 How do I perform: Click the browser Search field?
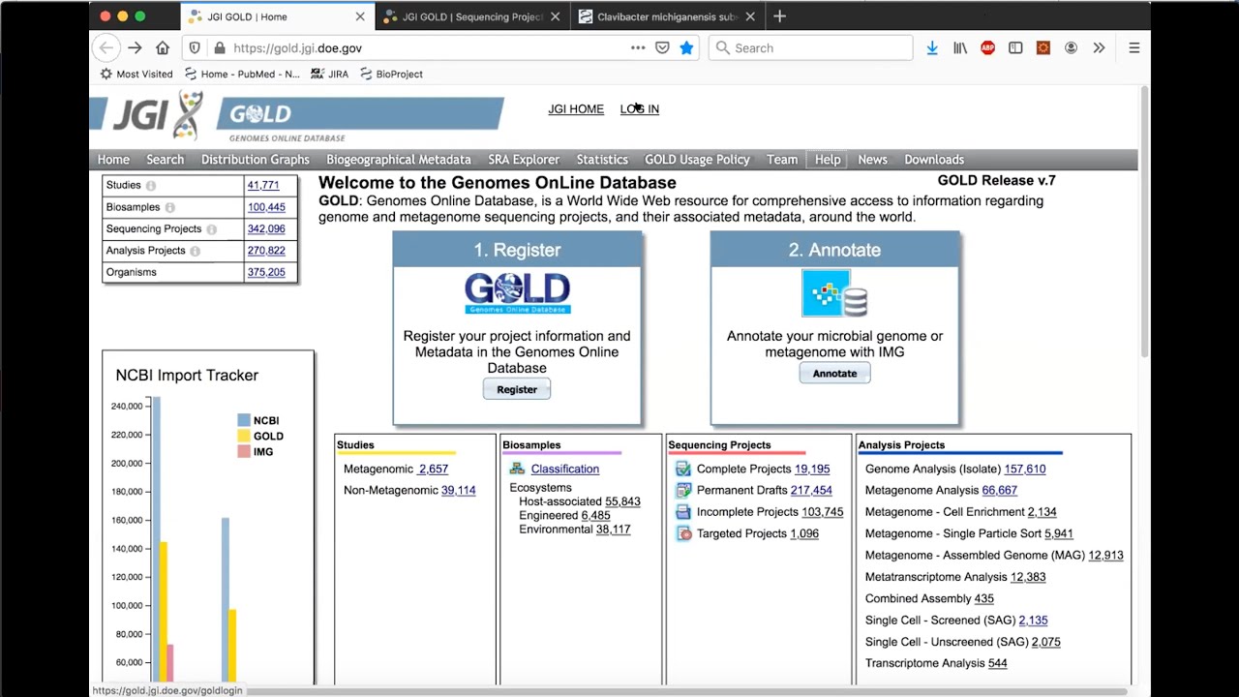pyautogui.click(x=811, y=47)
